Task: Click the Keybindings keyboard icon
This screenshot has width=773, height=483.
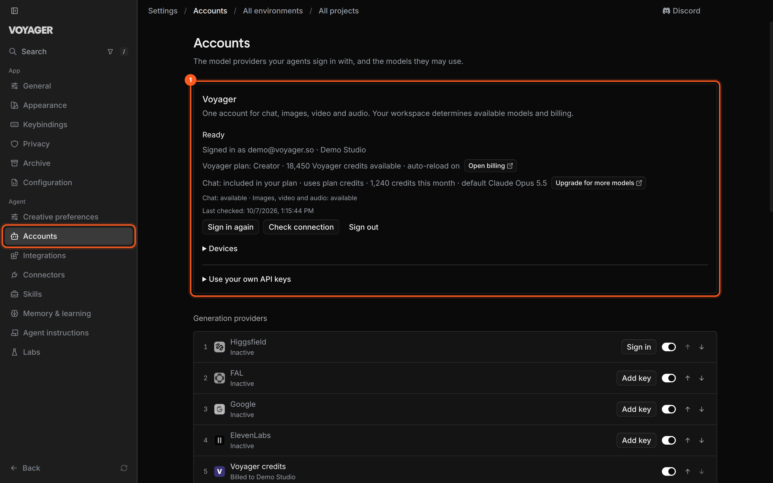Action: pos(14,125)
